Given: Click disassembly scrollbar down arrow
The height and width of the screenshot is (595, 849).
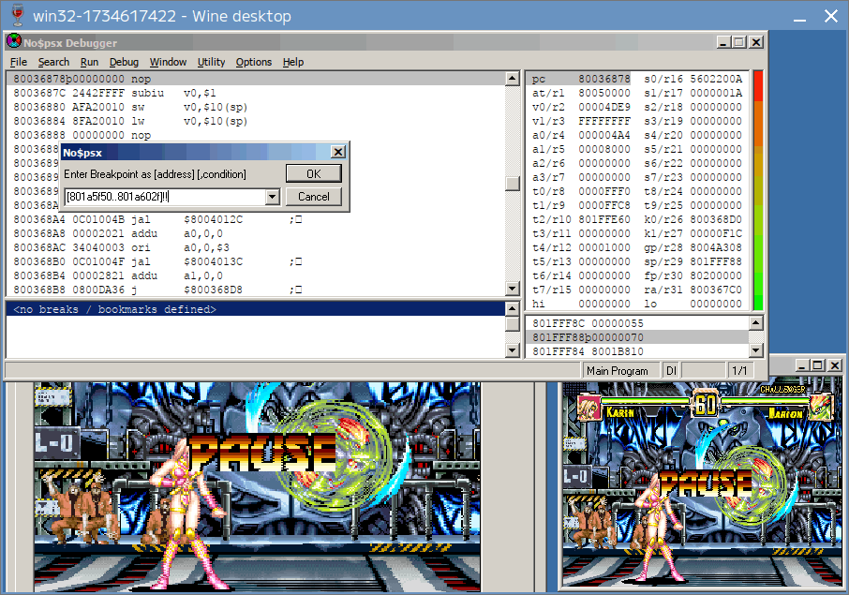Looking at the screenshot, I should click(513, 289).
